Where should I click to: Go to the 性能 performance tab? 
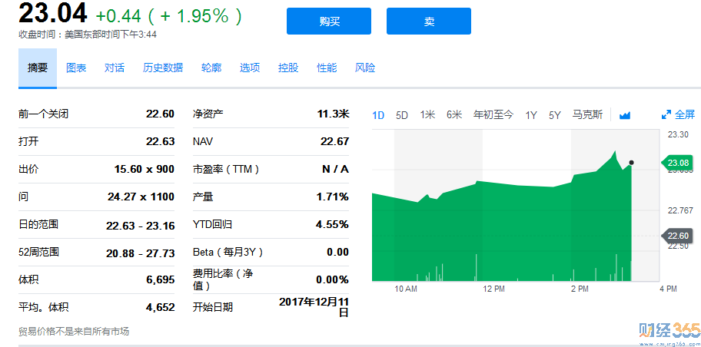point(327,68)
